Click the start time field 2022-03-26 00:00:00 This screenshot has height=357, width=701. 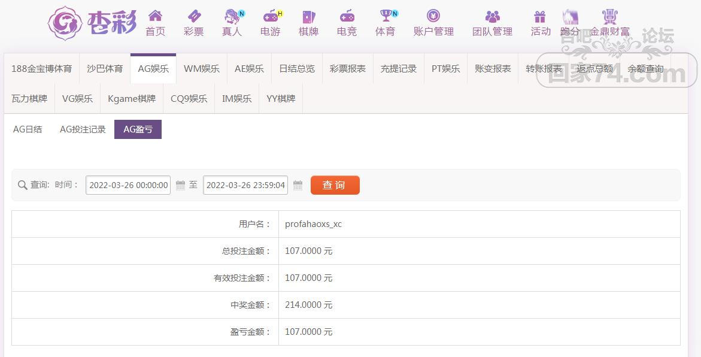coord(128,185)
